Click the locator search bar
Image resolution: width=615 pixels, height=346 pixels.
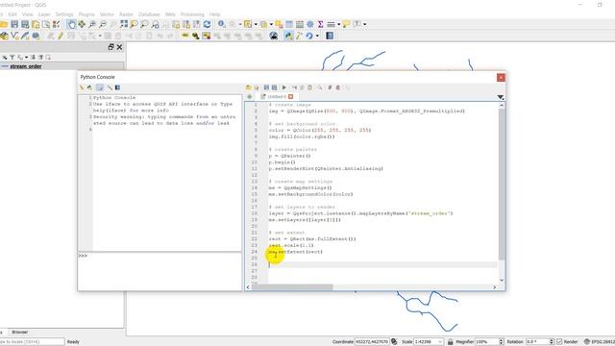coord(32,342)
